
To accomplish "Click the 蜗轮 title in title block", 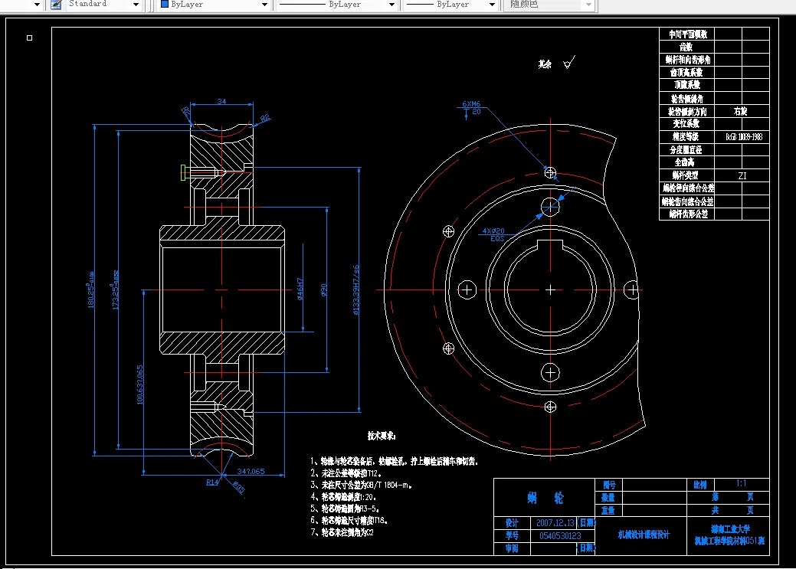I will [x=545, y=498].
